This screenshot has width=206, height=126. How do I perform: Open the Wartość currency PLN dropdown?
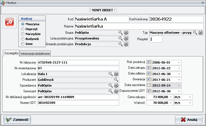coord(190,103)
